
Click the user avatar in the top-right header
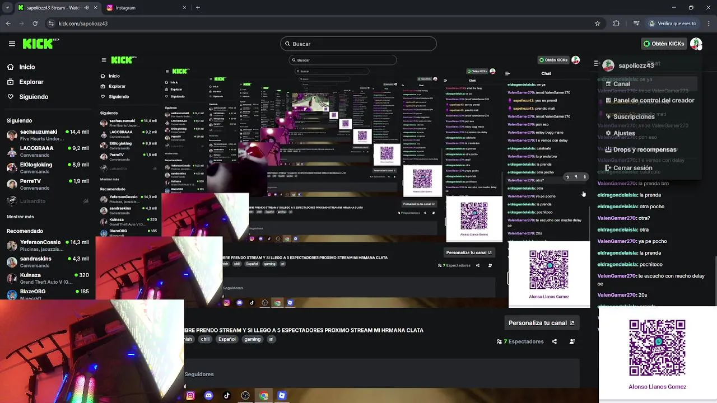click(696, 44)
